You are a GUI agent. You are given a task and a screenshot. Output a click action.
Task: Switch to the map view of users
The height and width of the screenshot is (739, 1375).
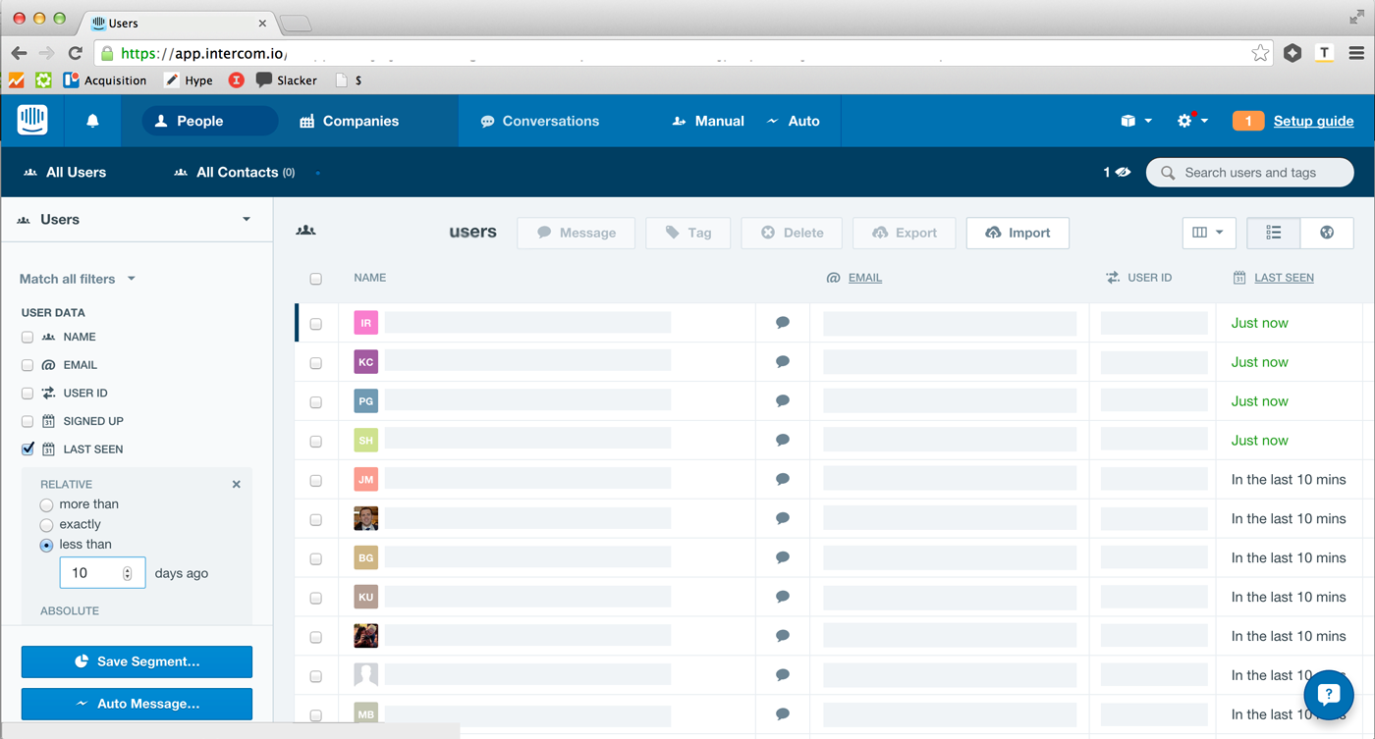click(x=1327, y=233)
